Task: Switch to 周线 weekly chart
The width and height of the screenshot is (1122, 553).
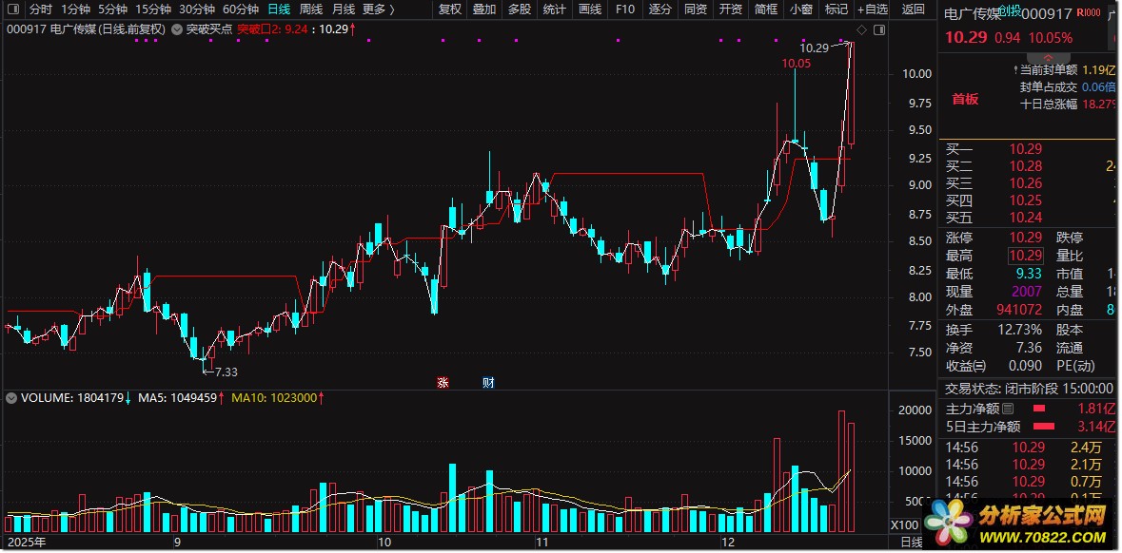Action: pos(310,10)
